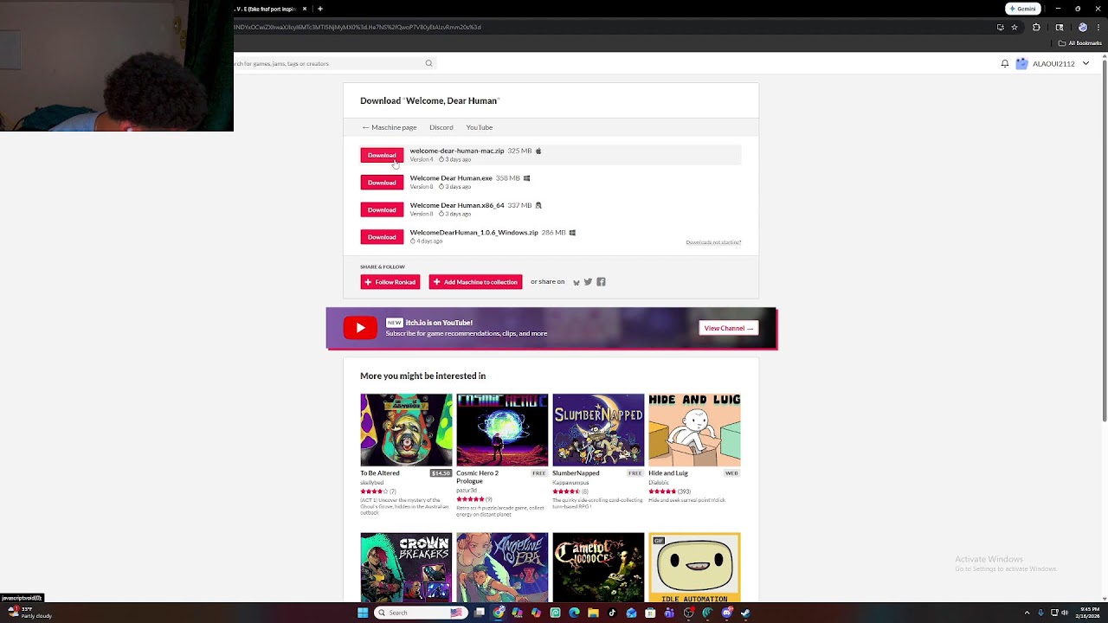Open the Chrome profile avatar
Image resolution: width=1108 pixels, height=623 pixels.
click(x=1082, y=27)
